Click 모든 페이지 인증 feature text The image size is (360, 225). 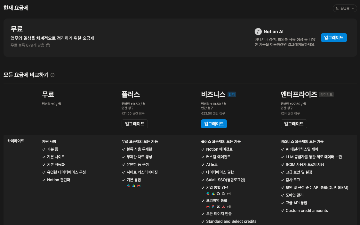pyautogui.click(x=219, y=214)
